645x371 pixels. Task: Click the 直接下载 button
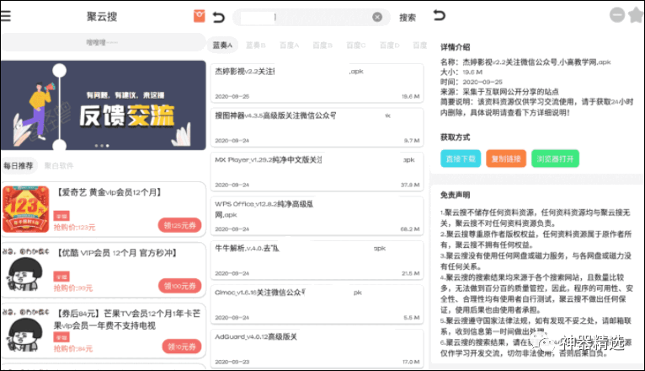click(x=461, y=159)
